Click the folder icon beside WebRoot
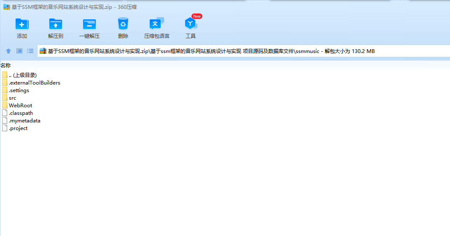This screenshot has height=236, width=450. tap(5, 106)
